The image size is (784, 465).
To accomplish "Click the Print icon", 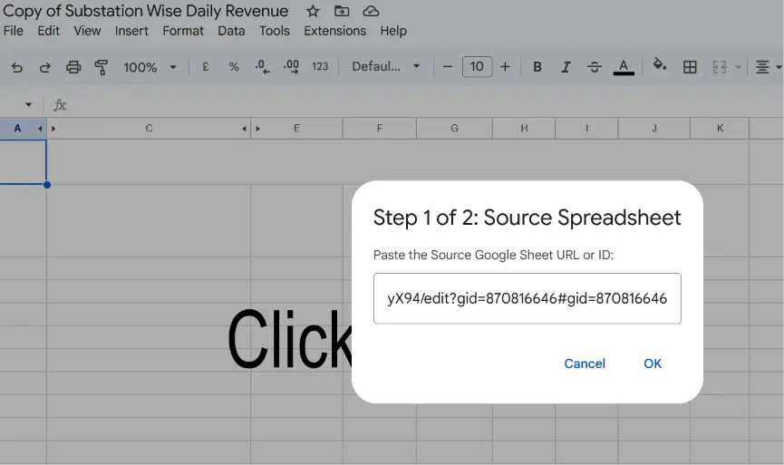I will pyautogui.click(x=73, y=67).
